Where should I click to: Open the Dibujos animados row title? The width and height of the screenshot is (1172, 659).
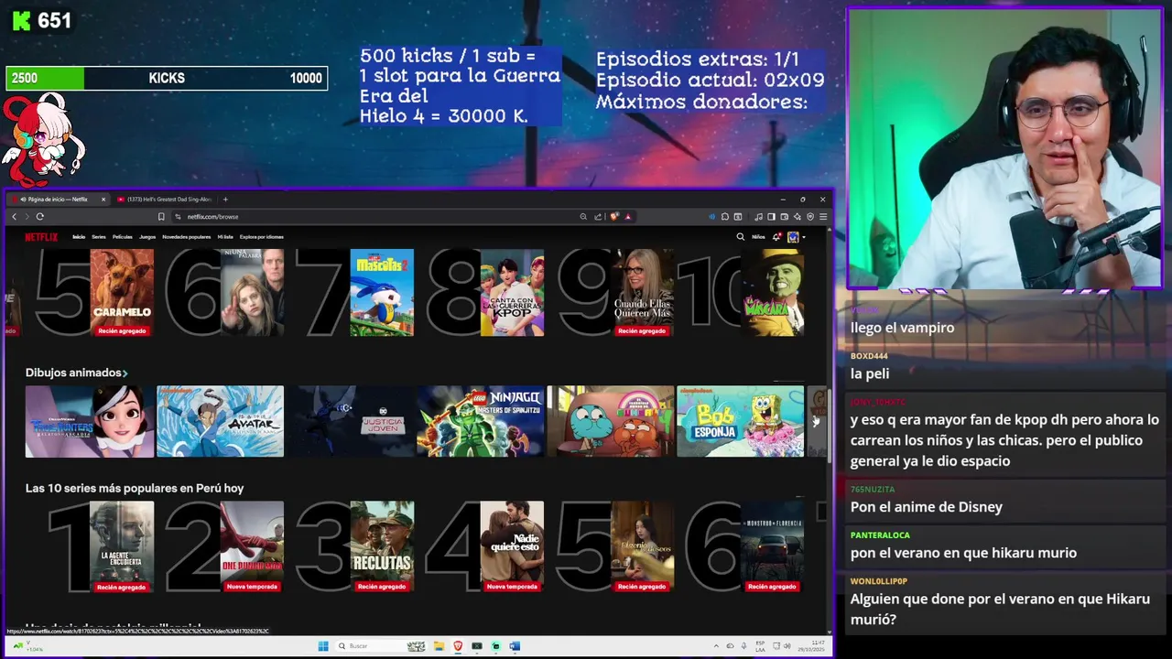(x=73, y=373)
